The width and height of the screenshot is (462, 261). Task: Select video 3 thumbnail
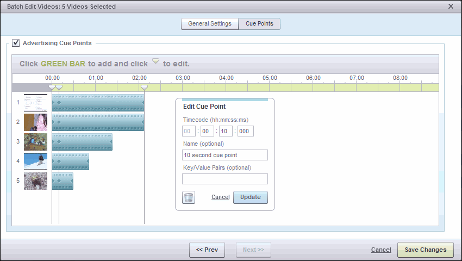[36, 142]
